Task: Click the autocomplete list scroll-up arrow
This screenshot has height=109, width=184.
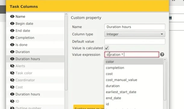Action: 165,60
